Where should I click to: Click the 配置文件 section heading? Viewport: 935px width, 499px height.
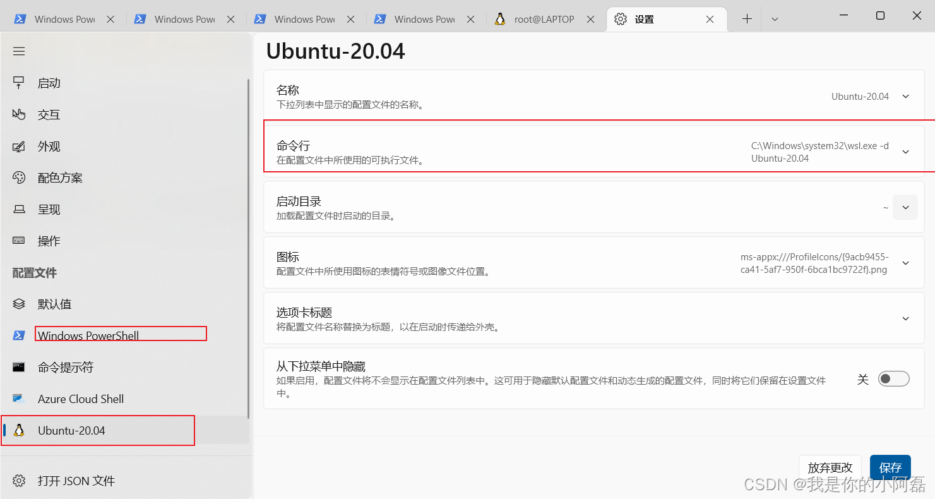tap(35, 272)
